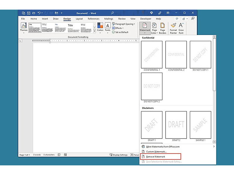
Task: Click the Share icon button
Action: click(185, 19)
